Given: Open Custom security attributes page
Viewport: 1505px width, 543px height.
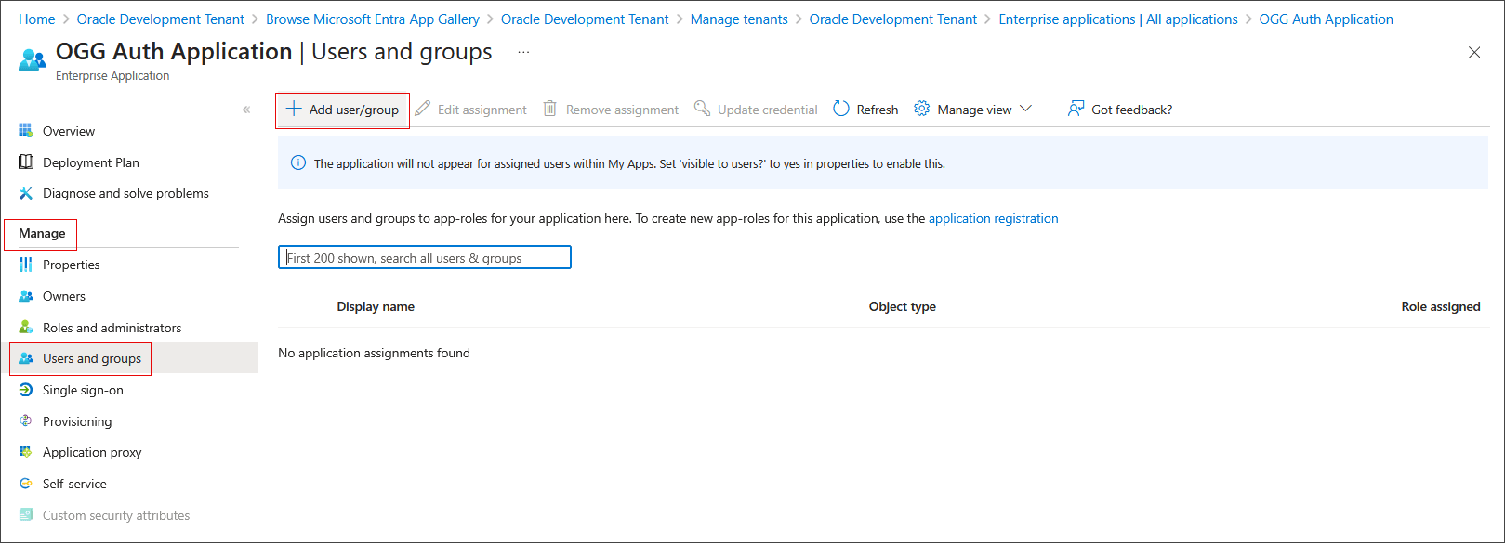Looking at the screenshot, I should (116, 515).
